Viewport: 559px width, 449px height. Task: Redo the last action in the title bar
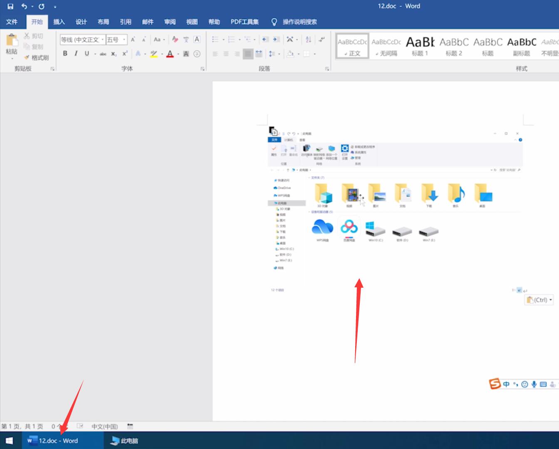41,6
